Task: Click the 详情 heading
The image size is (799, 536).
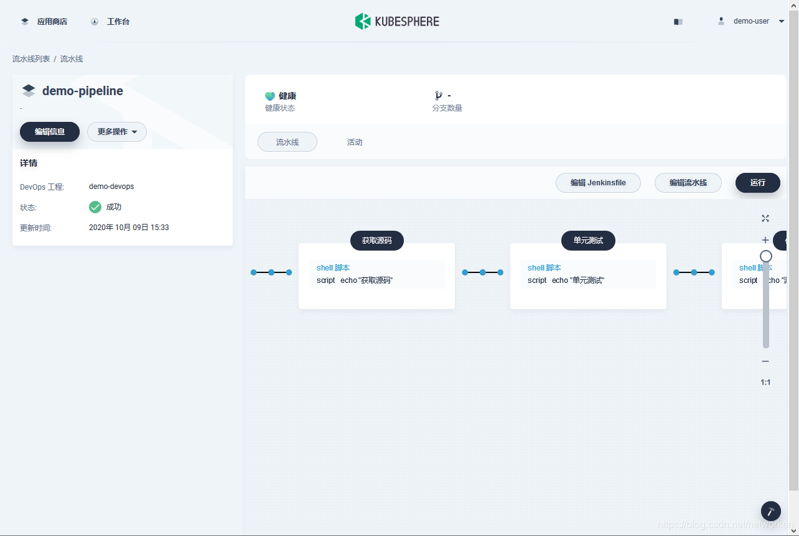Action: point(29,163)
